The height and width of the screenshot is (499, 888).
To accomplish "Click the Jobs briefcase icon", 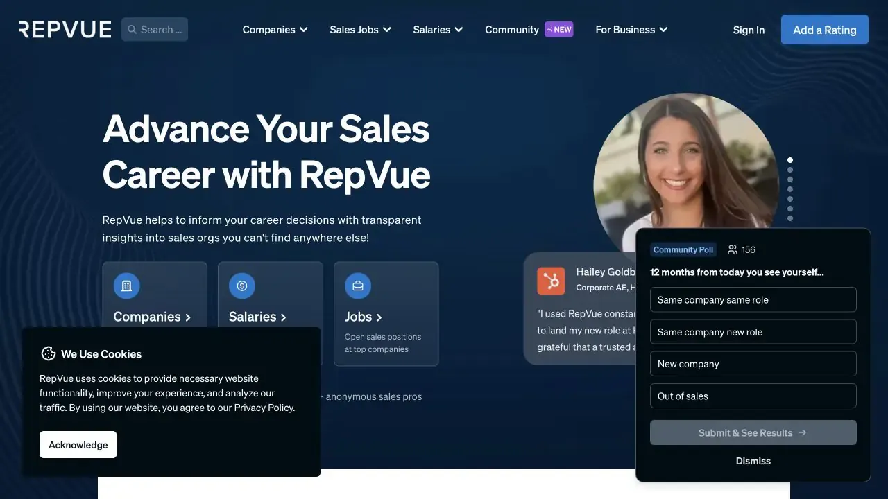I will [358, 286].
